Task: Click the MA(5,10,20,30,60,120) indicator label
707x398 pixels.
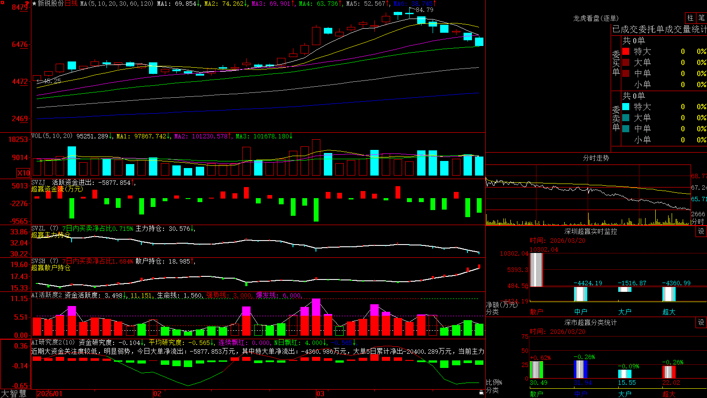Action: tap(117, 4)
